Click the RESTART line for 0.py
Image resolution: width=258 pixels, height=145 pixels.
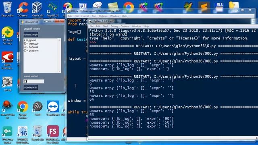click(174, 46)
